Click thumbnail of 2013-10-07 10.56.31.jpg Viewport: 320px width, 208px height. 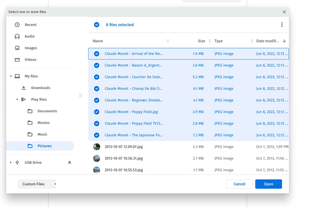click(96, 158)
